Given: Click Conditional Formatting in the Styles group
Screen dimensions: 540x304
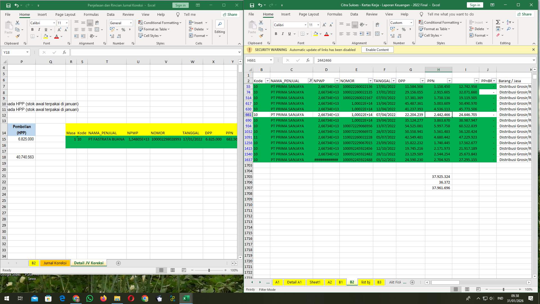Looking at the screenshot, I should pos(440,22).
